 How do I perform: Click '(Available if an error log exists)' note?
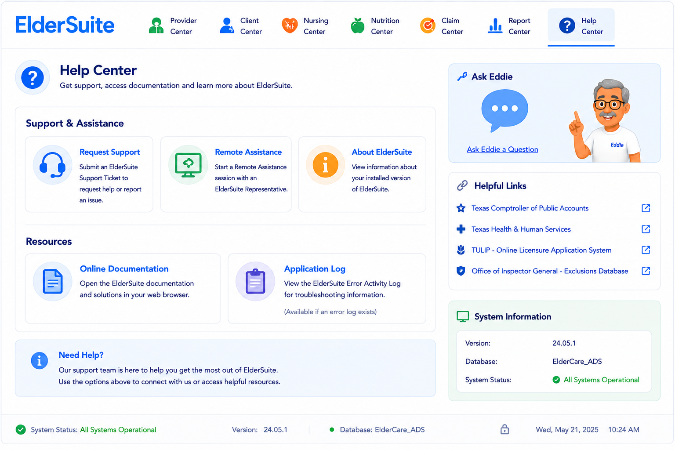(x=330, y=312)
